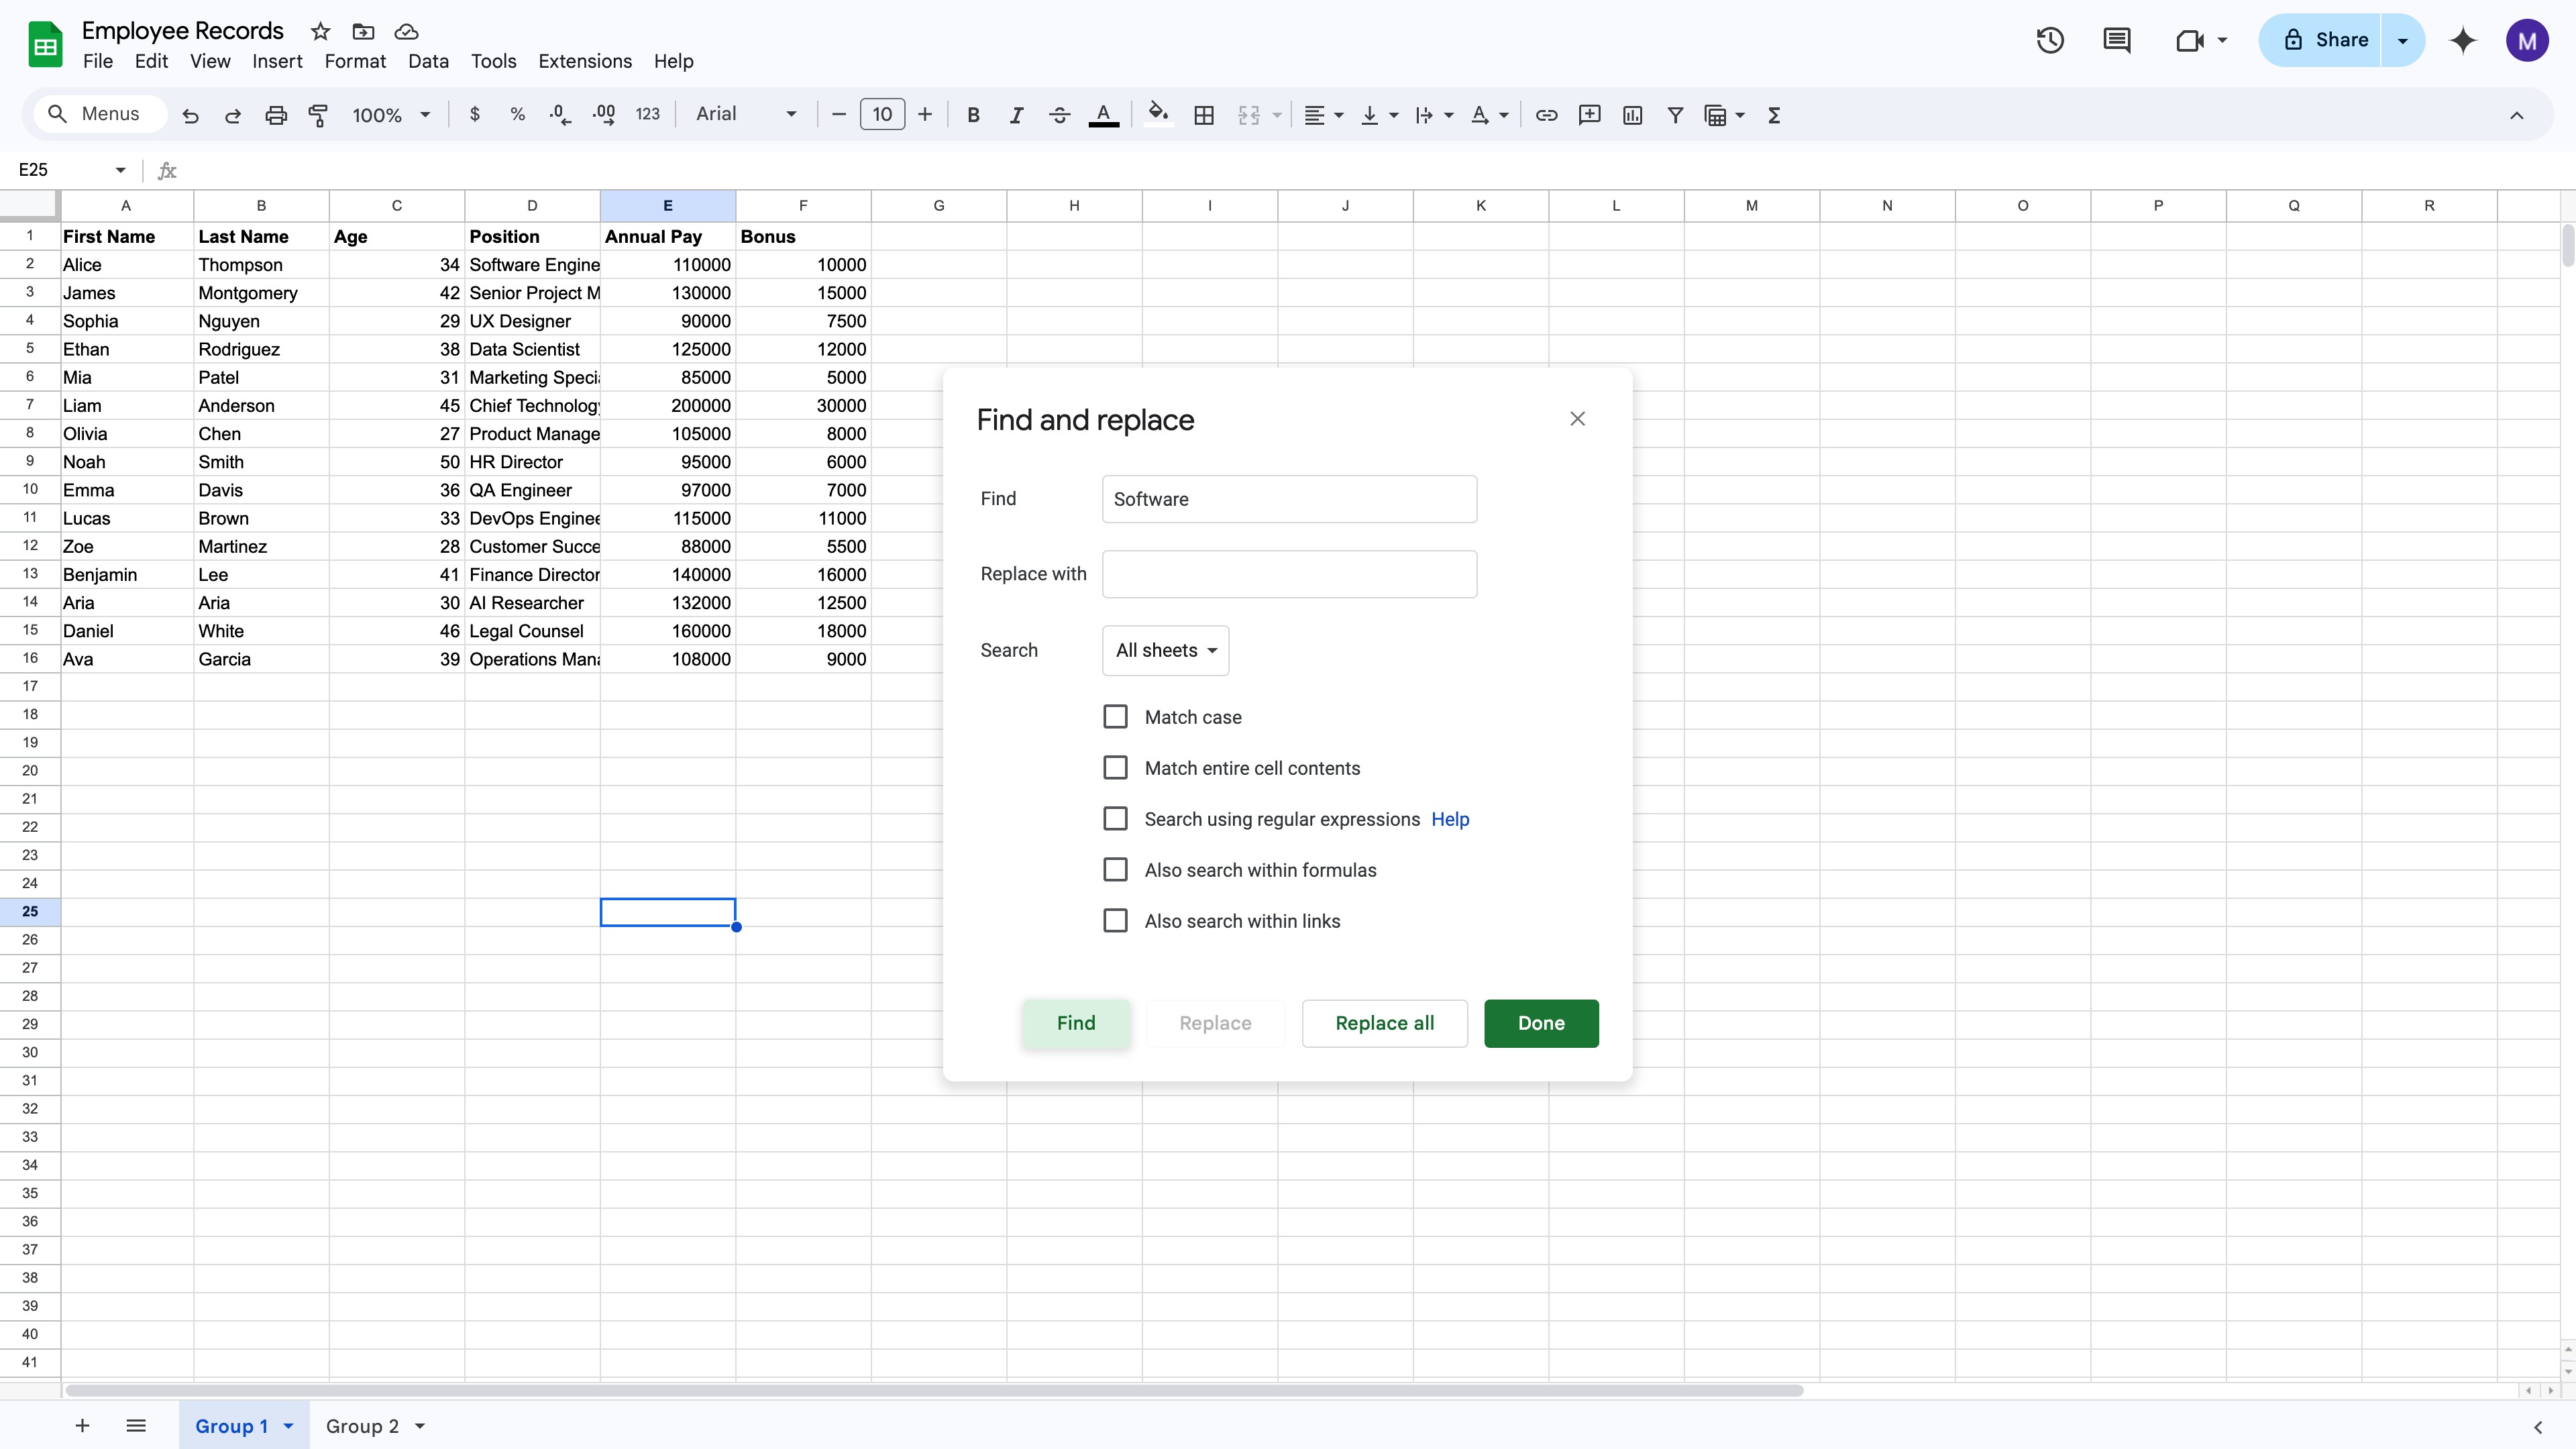
Task: Click the insert chart icon
Action: pyautogui.click(x=1632, y=115)
